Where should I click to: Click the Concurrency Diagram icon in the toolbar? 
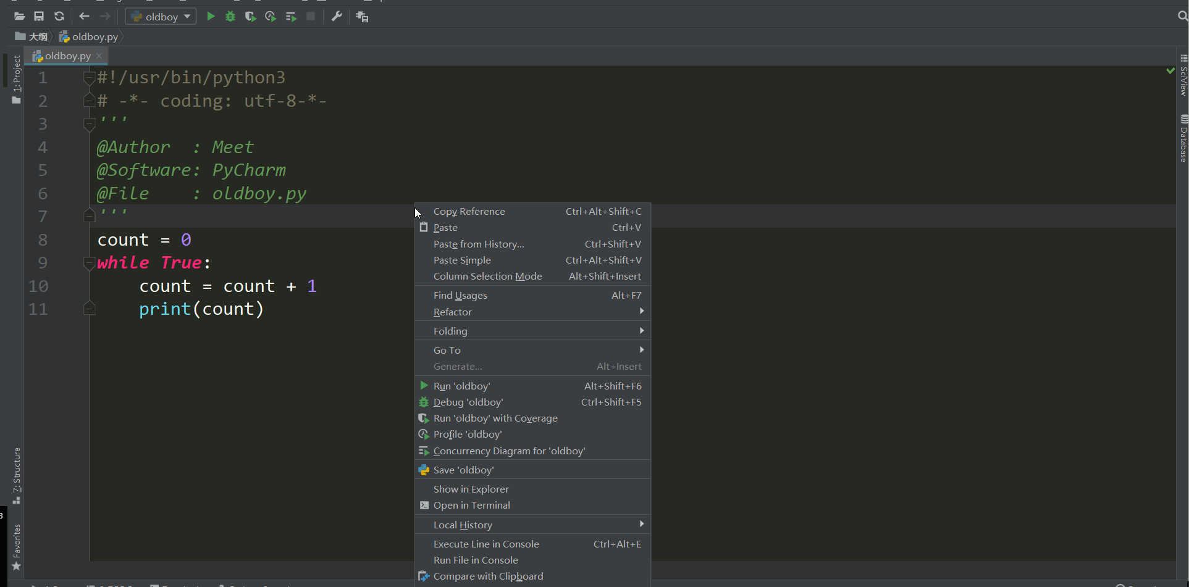pos(291,17)
